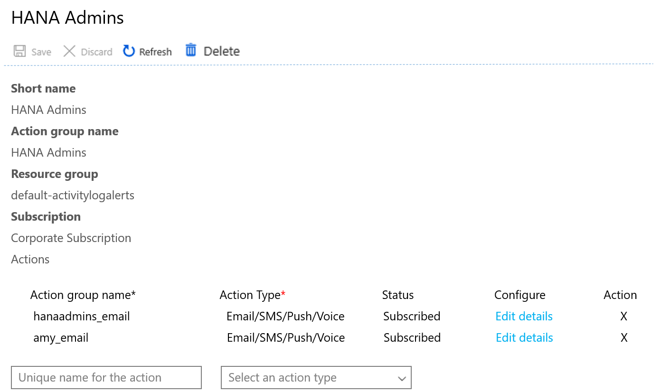Click the Email/SMS/Push/Voice type for hanaadmins_email
Image resolution: width=661 pixels, height=392 pixels.
click(285, 317)
